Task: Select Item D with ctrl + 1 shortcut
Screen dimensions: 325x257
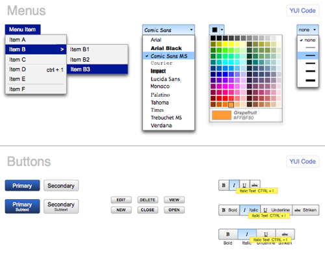Action: click(x=36, y=69)
